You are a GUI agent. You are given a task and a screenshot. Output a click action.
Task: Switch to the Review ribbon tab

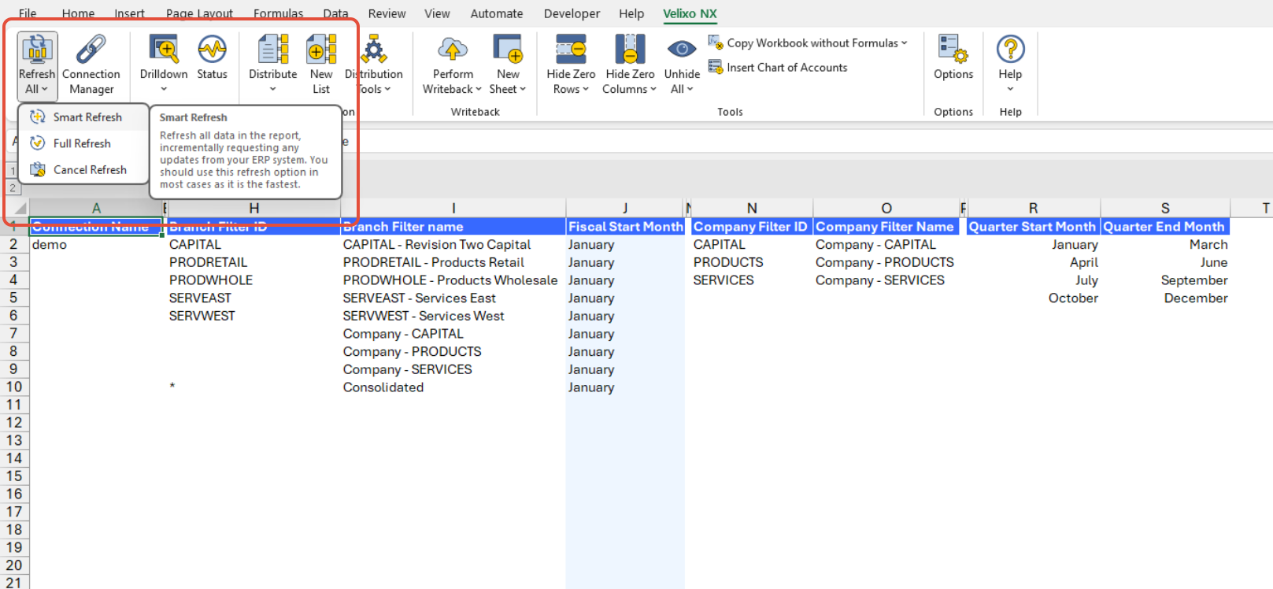(x=387, y=13)
